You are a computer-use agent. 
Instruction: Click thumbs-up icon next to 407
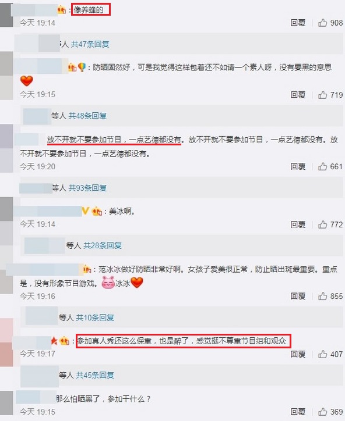coord(322,354)
